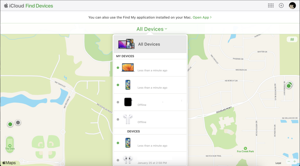The image size is (300, 166).
Task: Click the green status dot on MacBook row
Action: [x=118, y=68]
